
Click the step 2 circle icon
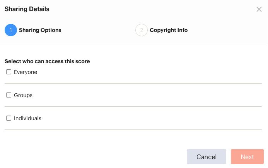pyautogui.click(x=142, y=30)
